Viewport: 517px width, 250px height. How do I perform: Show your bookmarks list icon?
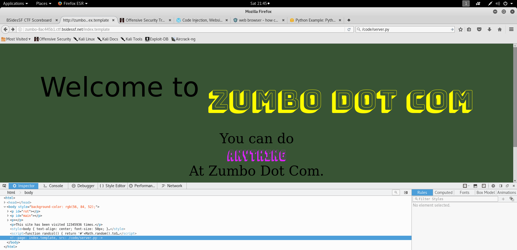pos(469,29)
